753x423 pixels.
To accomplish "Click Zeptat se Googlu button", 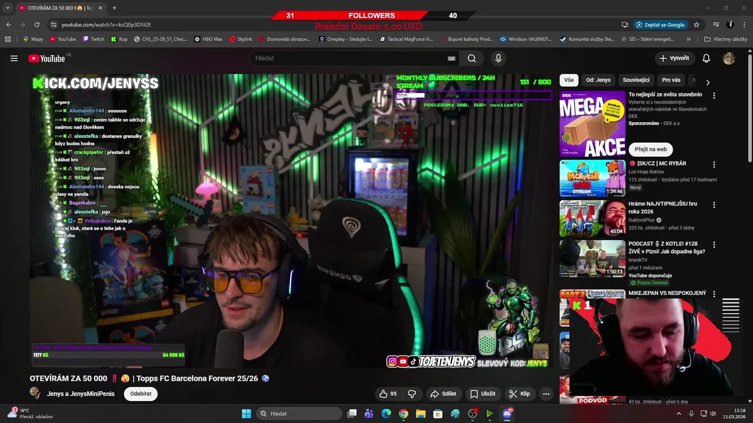I will pyautogui.click(x=660, y=25).
